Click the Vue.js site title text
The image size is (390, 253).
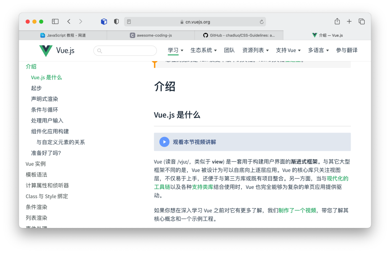coord(65,51)
